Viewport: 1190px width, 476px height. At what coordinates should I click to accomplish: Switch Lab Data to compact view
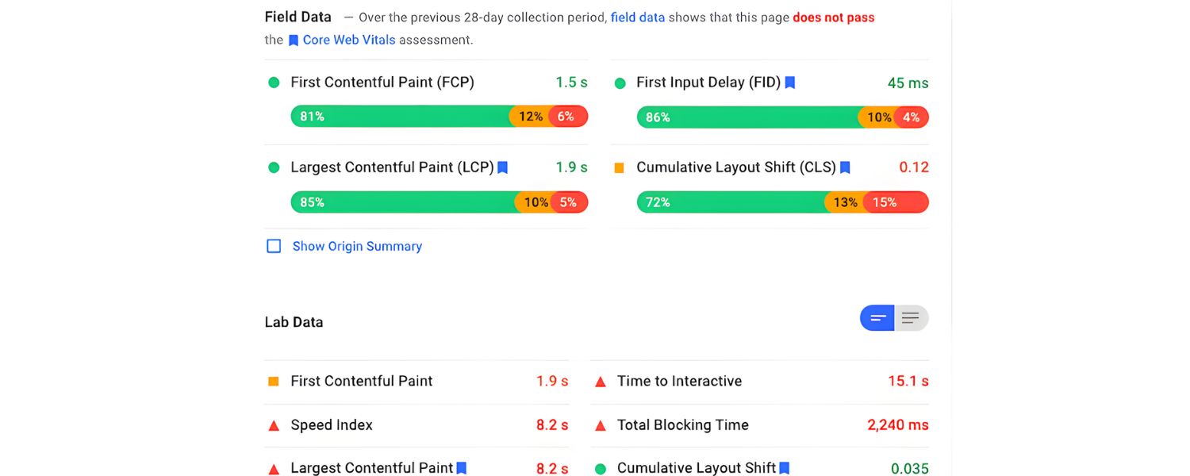(877, 318)
